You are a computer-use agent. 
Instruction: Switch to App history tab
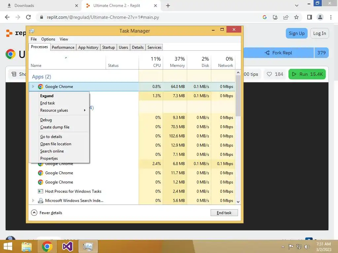pos(88,47)
